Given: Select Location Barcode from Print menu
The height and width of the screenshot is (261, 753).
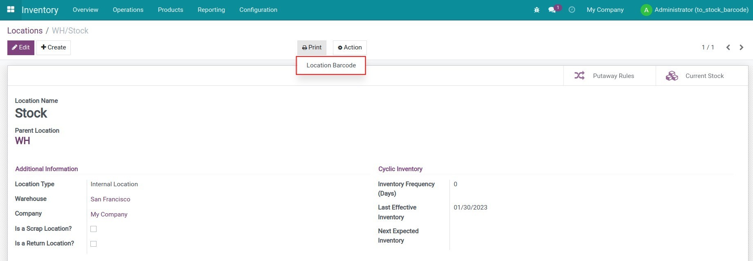Looking at the screenshot, I should 331,65.
